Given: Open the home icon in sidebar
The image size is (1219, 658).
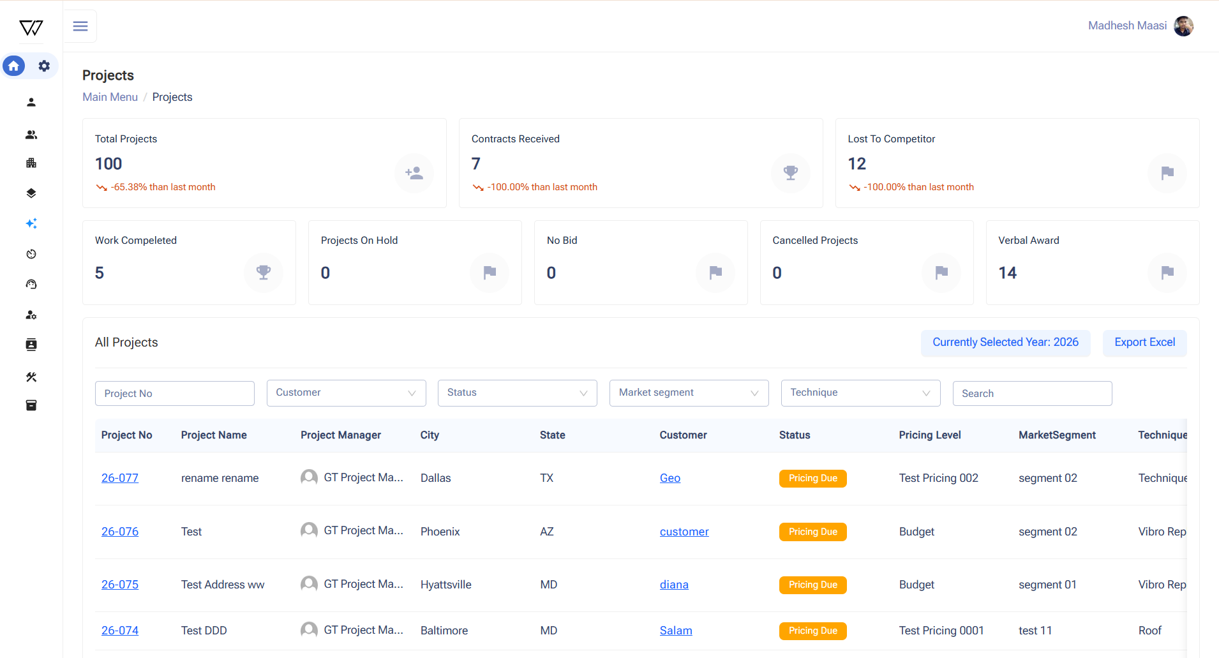Looking at the screenshot, I should click(14, 66).
